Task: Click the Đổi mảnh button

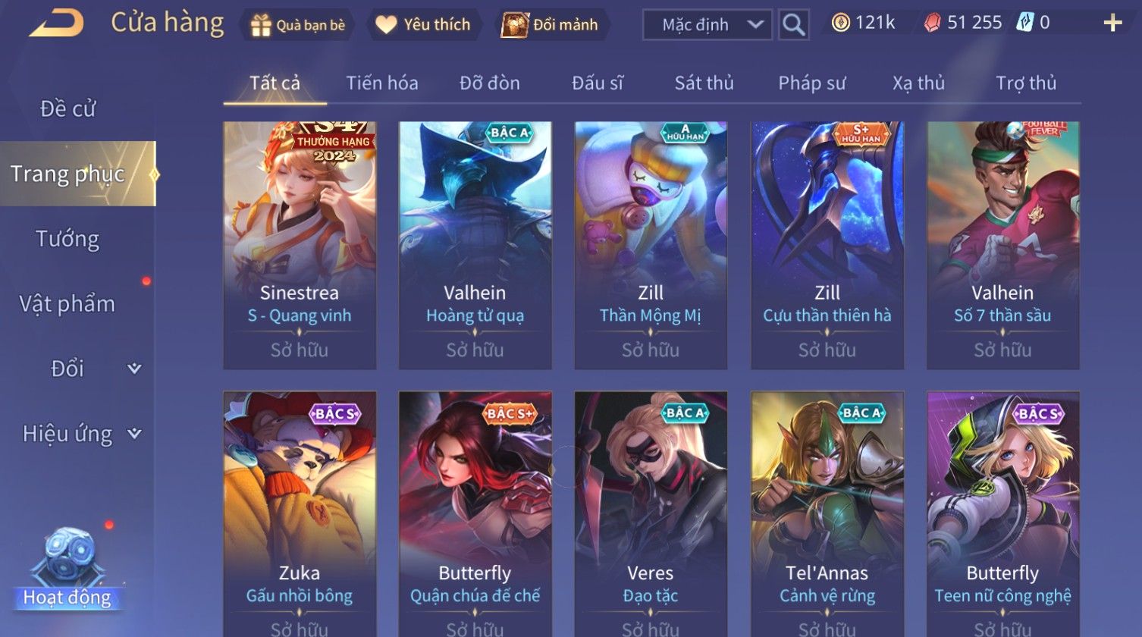Action: [550, 25]
